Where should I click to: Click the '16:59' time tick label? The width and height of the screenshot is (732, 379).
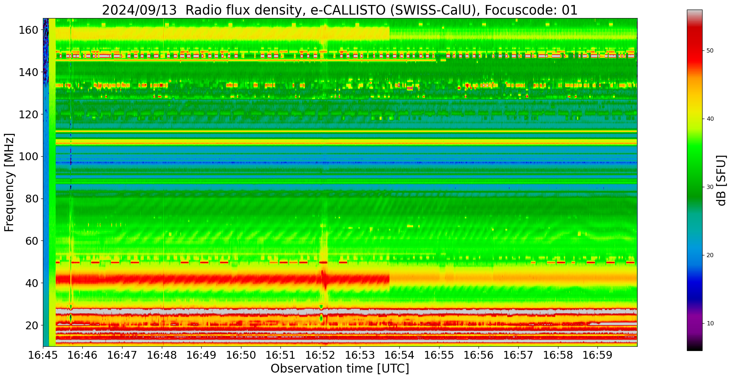click(x=597, y=355)
